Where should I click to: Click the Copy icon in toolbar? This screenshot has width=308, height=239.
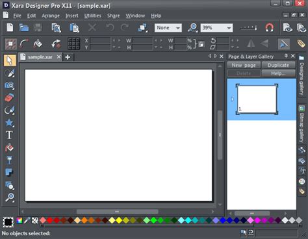[57, 28]
